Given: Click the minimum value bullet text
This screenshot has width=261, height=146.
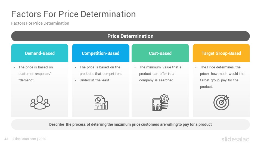Looking at the screenshot, I should click(160, 74).
